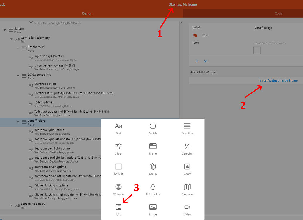Select the Text widget icon

pos(119,126)
